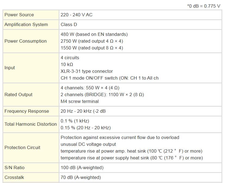
Task: Click the "unusual DC voltage output" line
Action: [88, 144]
